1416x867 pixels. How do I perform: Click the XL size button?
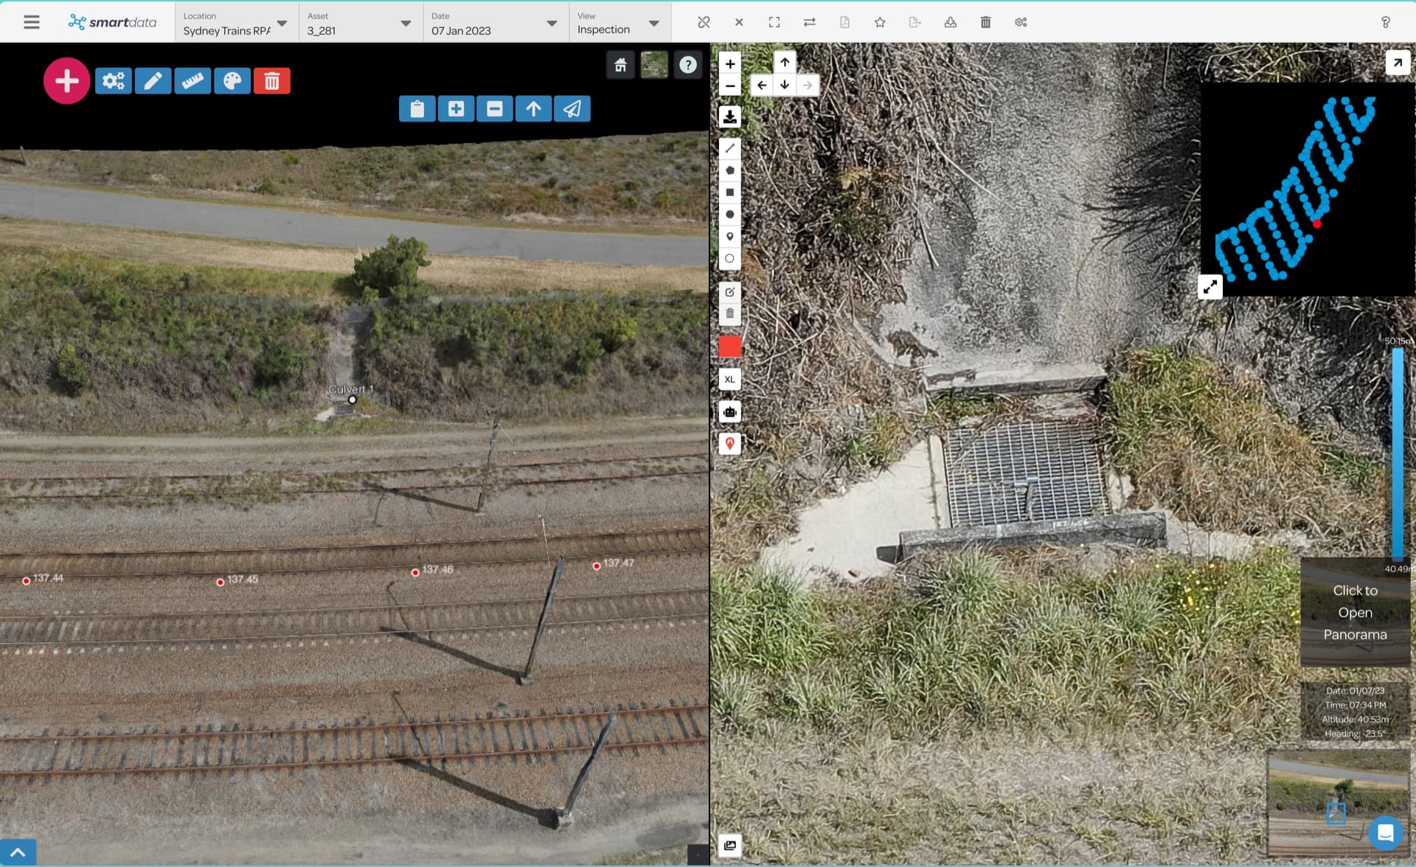[x=730, y=380]
